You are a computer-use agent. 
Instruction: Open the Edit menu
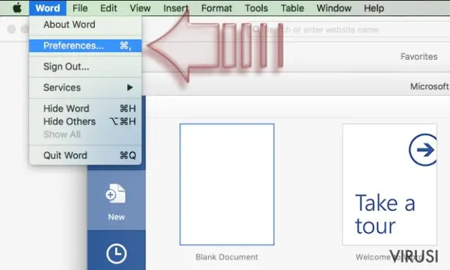108,8
